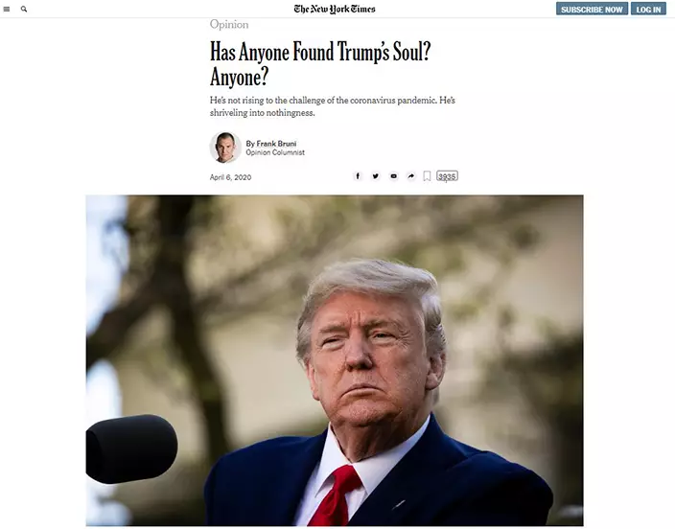The image size is (675, 529).
Task: Click the Subscribe Now button
Action: tap(592, 9)
